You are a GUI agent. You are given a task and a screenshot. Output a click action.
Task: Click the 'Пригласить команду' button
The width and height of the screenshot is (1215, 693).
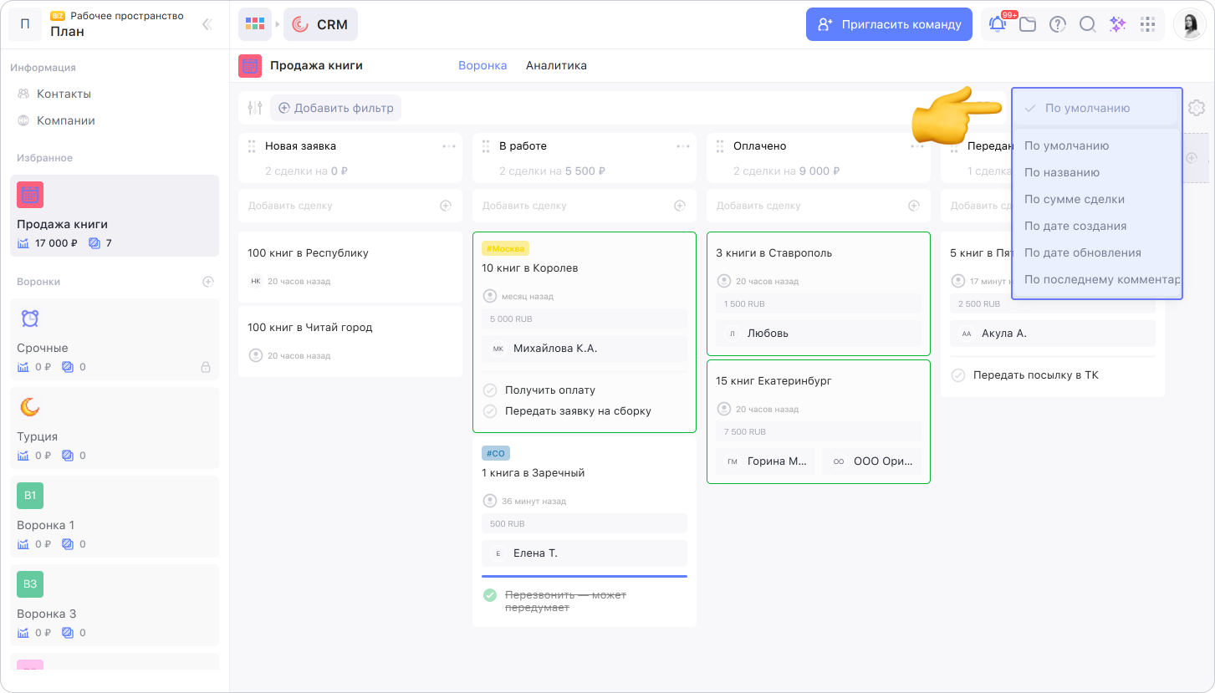pyautogui.click(x=889, y=24)
